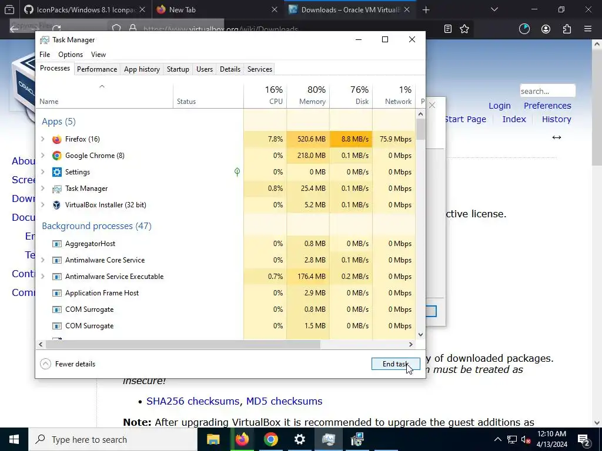Click the VirtualBox site search field
Image resolution: width=602 pixels, height=451 pixels.
pyautogui.click(x=547, y=91)
